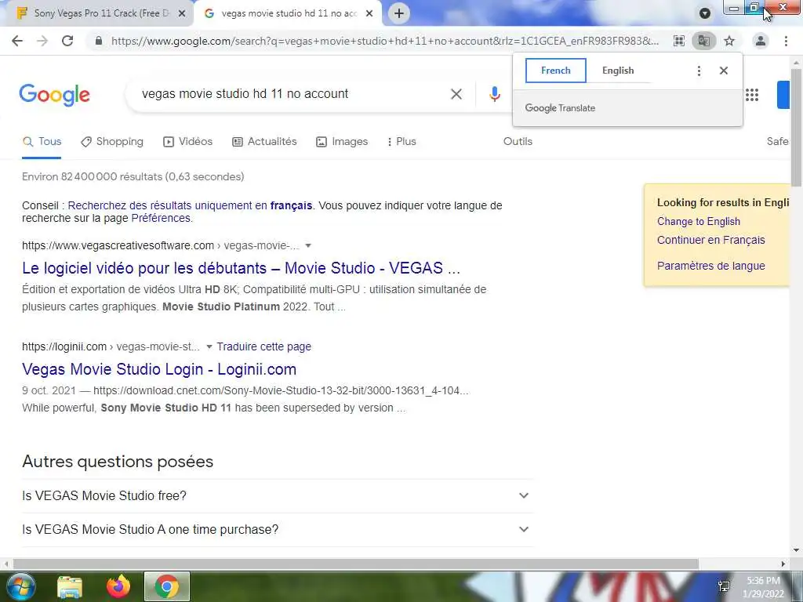This screenshot has width=803, height=602.
Task: Switch to the Shopping tab
Action: (112, 142)
